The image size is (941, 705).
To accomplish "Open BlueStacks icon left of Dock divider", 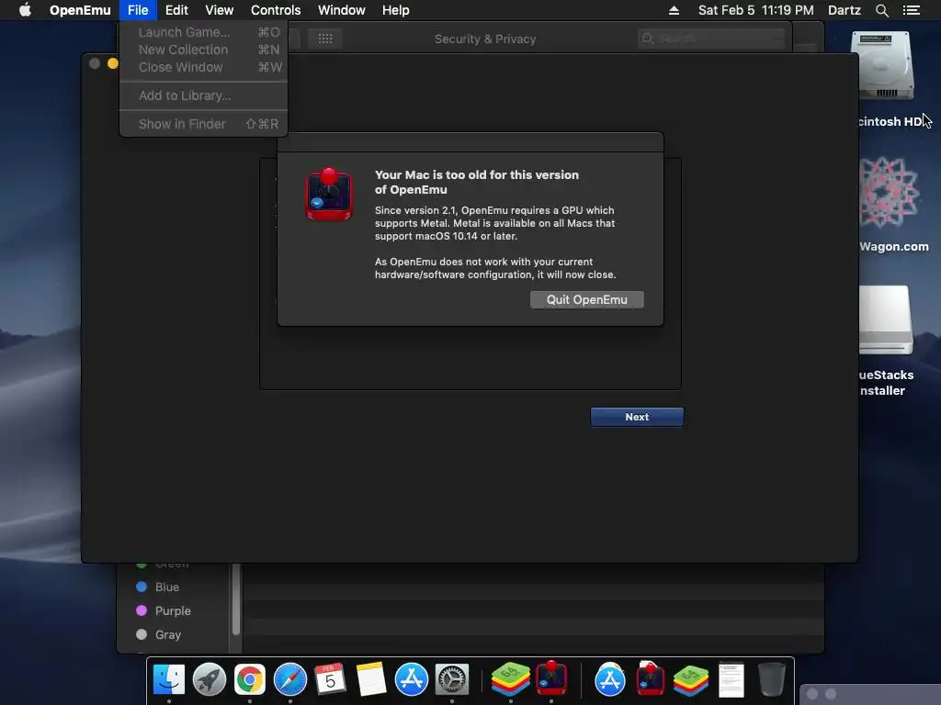I will click(x=511, y=680).
